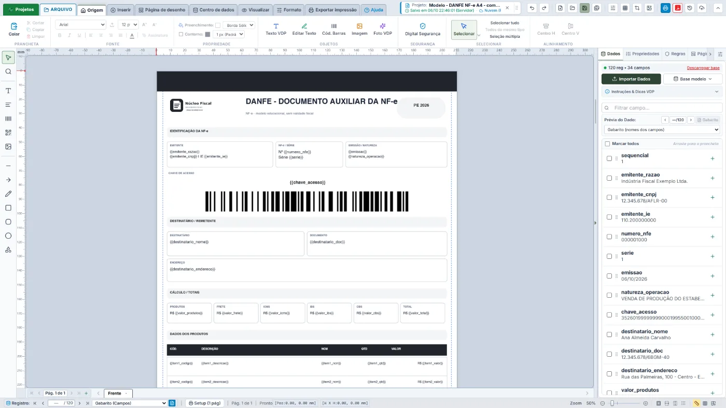Expand Instruções & Dicas VDP section
The image size is (726, 408).
click(x=662, y=92)
